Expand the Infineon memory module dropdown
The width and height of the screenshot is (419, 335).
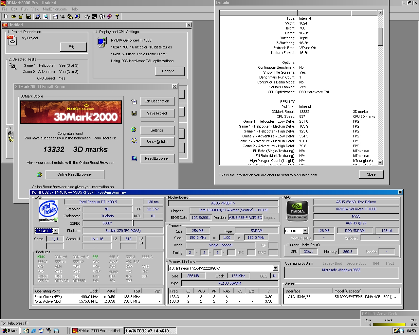(275, 268)
